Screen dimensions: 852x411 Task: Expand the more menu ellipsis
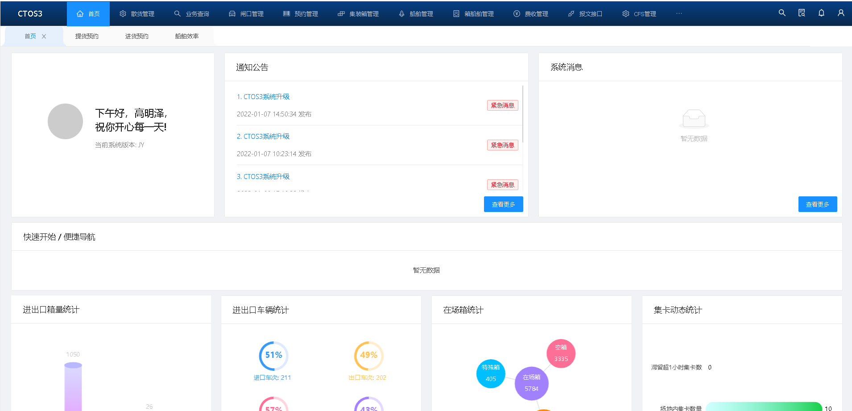[679, 14]
